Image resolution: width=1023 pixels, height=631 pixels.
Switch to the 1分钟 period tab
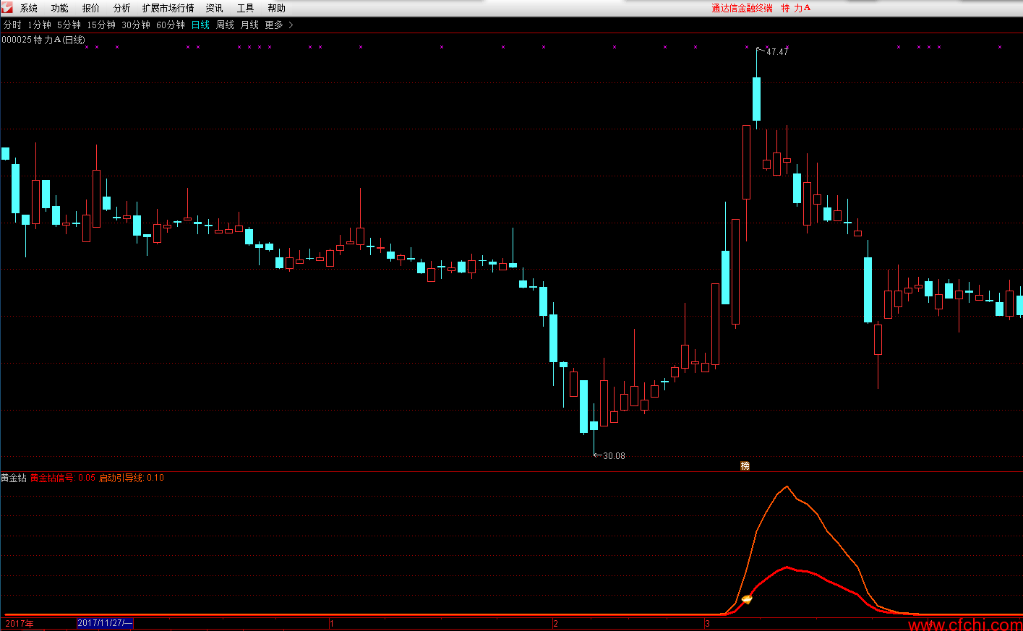(x=40, y=25)
